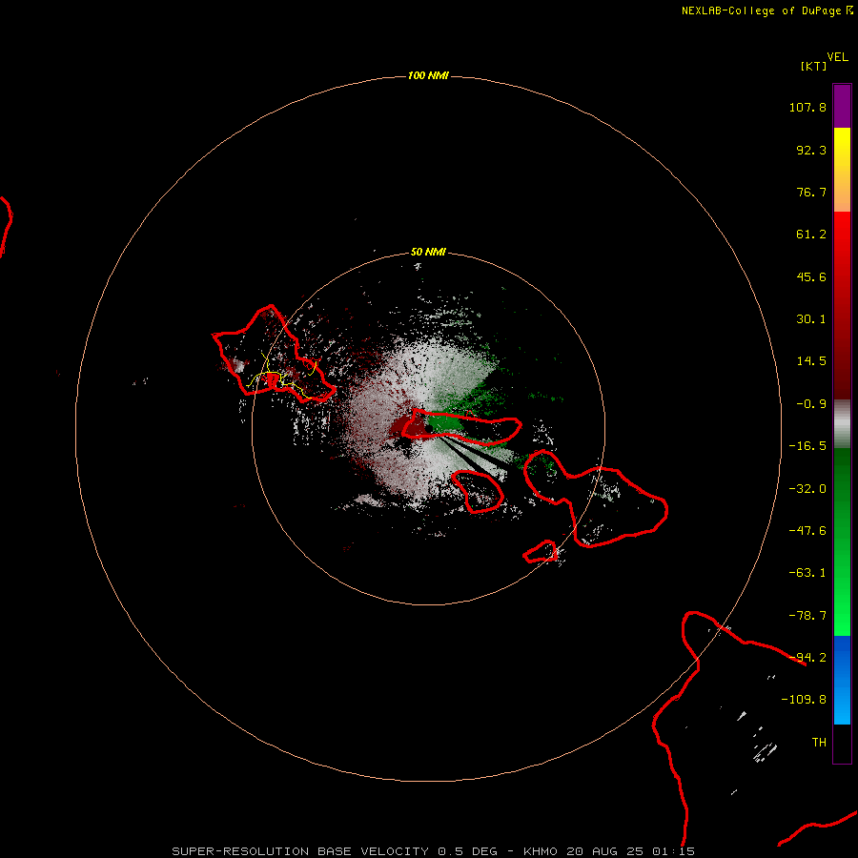Click the purple segment of the velocity color bar
The image size is (858, 858).
[842, 106]
